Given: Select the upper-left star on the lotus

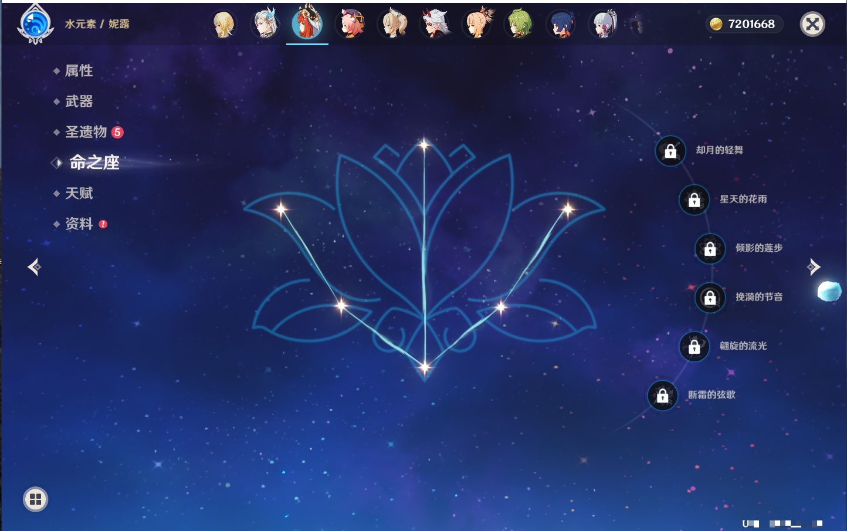Looking at the screenshot, I should point(281,209).
